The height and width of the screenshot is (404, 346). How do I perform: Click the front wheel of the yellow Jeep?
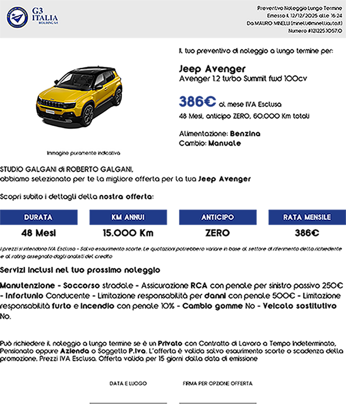tap(87, 115)
